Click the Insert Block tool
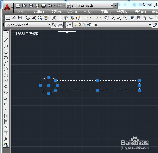 point(6,98)
